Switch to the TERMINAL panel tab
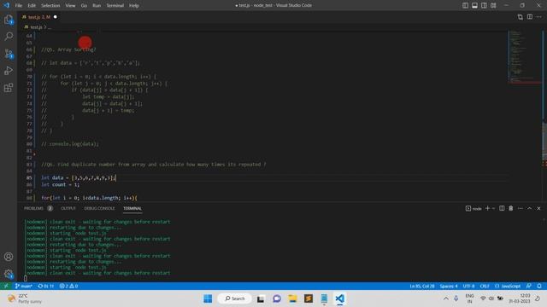547x307 pixels. point(132,208)
